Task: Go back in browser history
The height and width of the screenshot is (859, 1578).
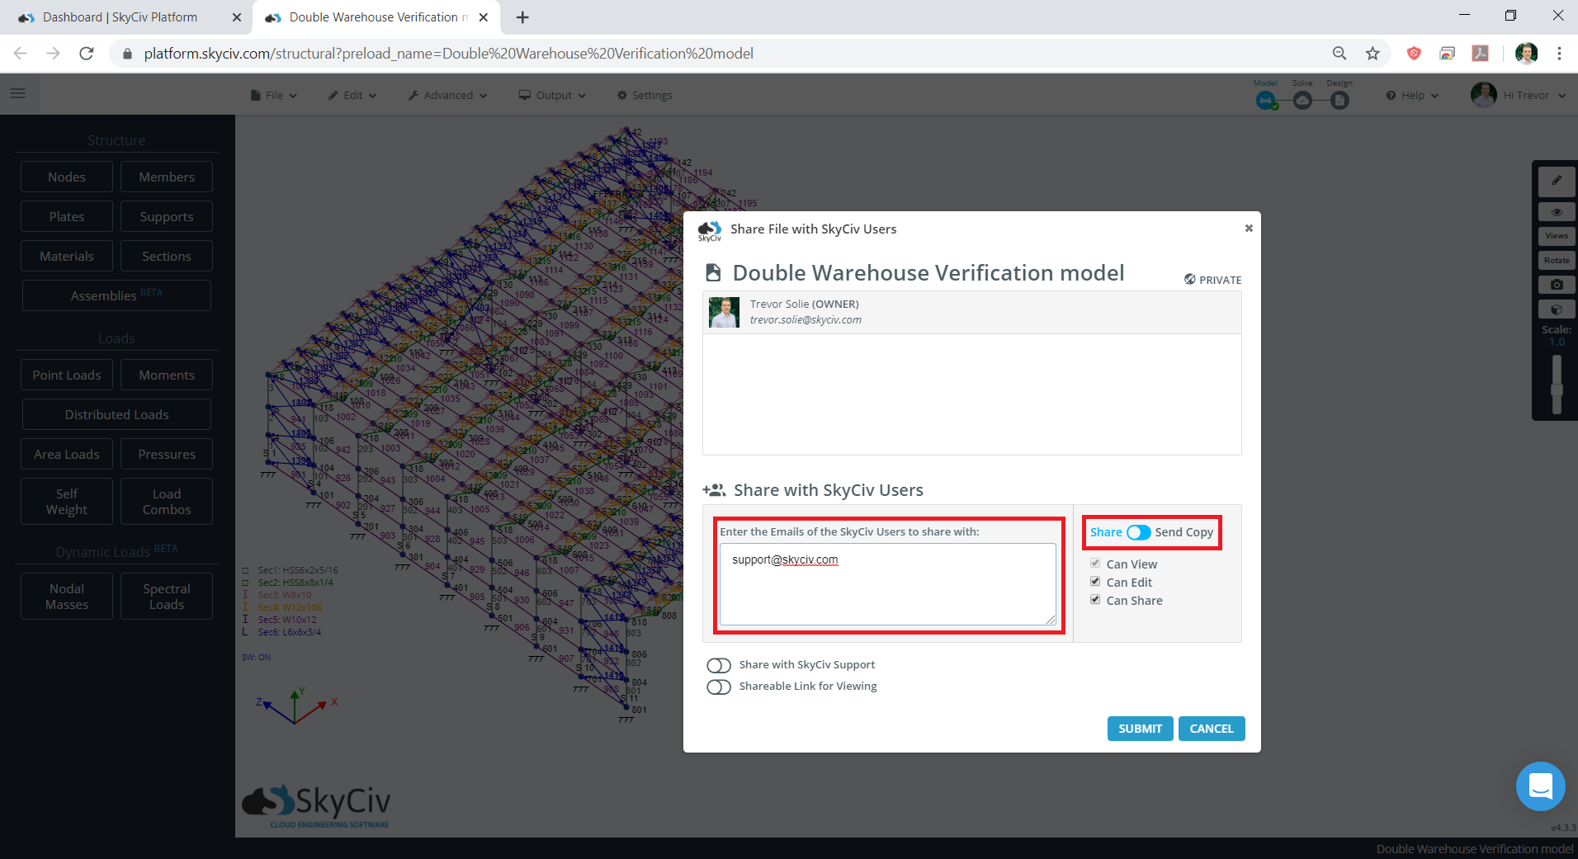Action: pos(21,54)
